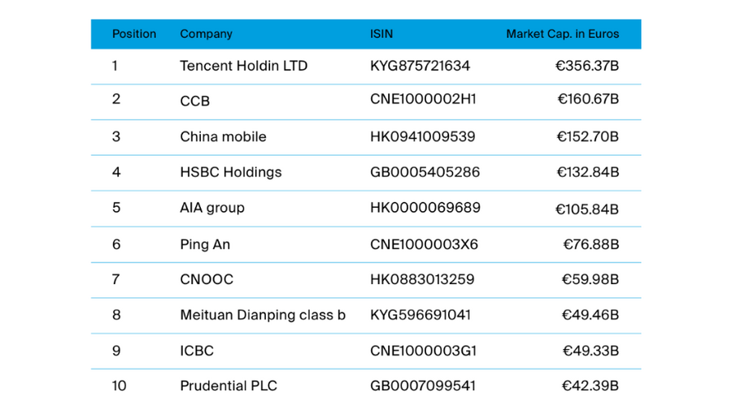
Task: Click the €76.88B market cap value
Action: pyautogui.click(x=591, y=244)
